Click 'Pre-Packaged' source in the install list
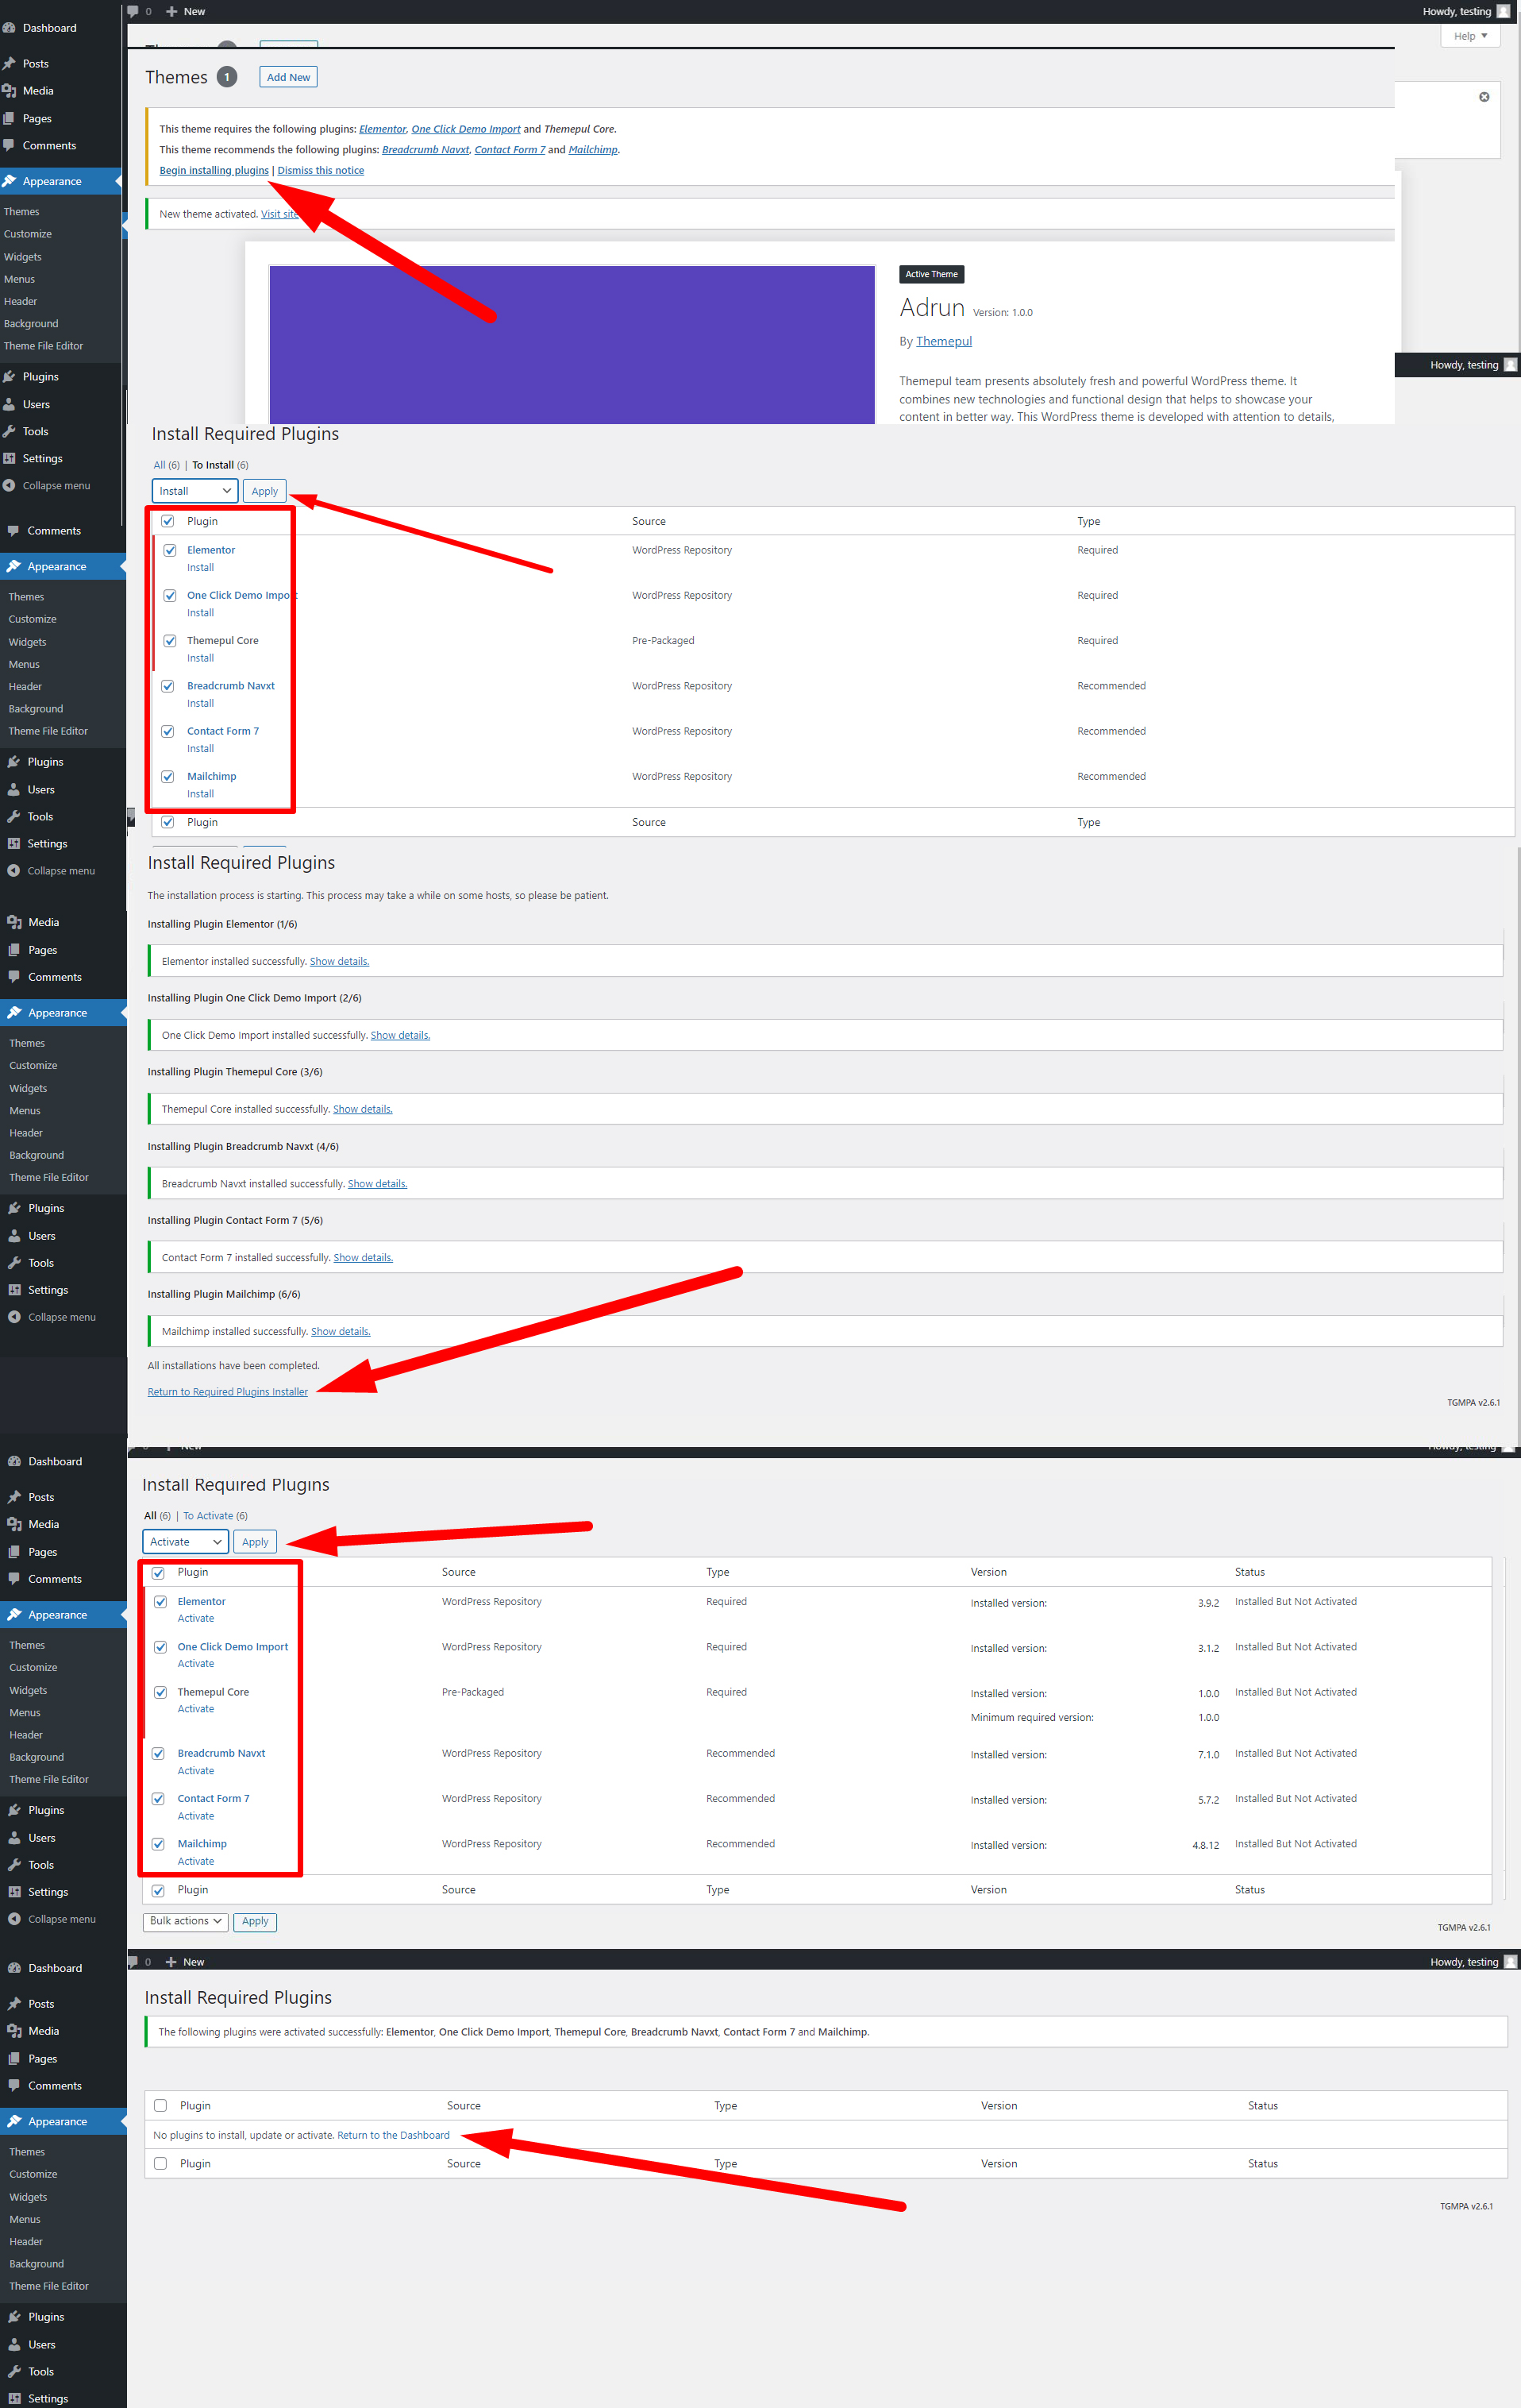The width and height of the screenshot is (1521, 2408). (663, 641)
